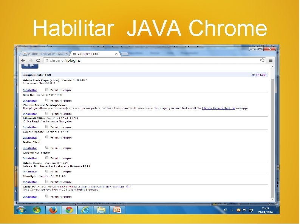Go back with the browser back arrow
Image resolution: width=300 pixels, height=224 pixels.
coord(23,61)
